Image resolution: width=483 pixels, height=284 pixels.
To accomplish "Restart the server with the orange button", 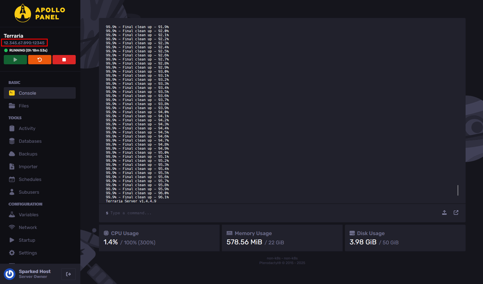I will [x=40, y=60].
